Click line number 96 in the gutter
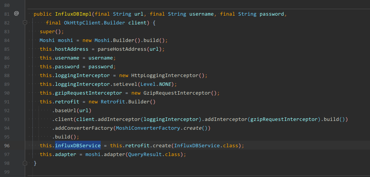370x177 pixels. (7, 146)
